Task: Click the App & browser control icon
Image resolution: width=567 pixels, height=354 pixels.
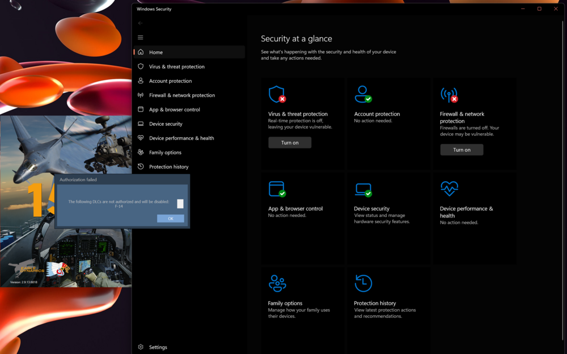Action: click(x=140, y=109)
